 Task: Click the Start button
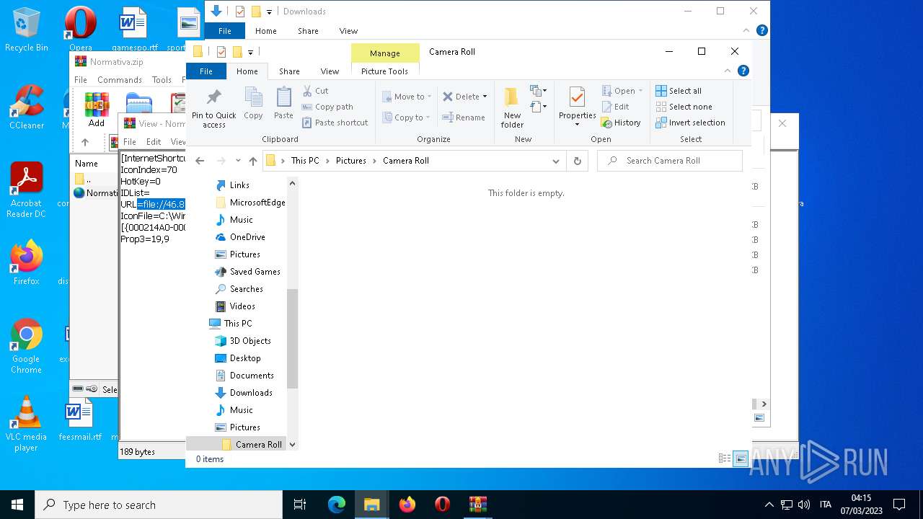[17, 505]
